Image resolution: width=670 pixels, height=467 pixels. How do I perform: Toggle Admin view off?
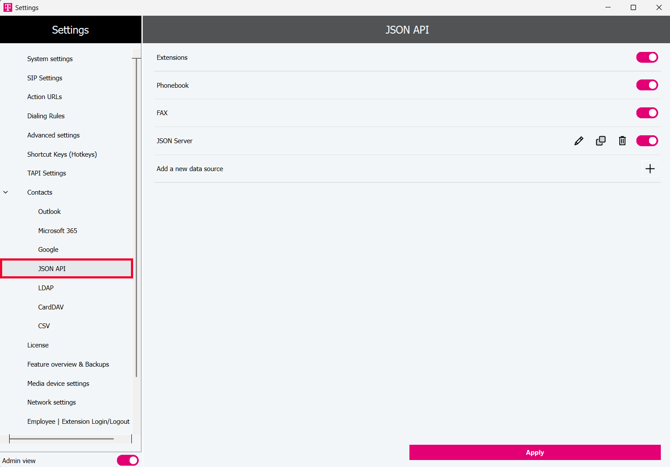pyautogui.click(x=127, y=460)
